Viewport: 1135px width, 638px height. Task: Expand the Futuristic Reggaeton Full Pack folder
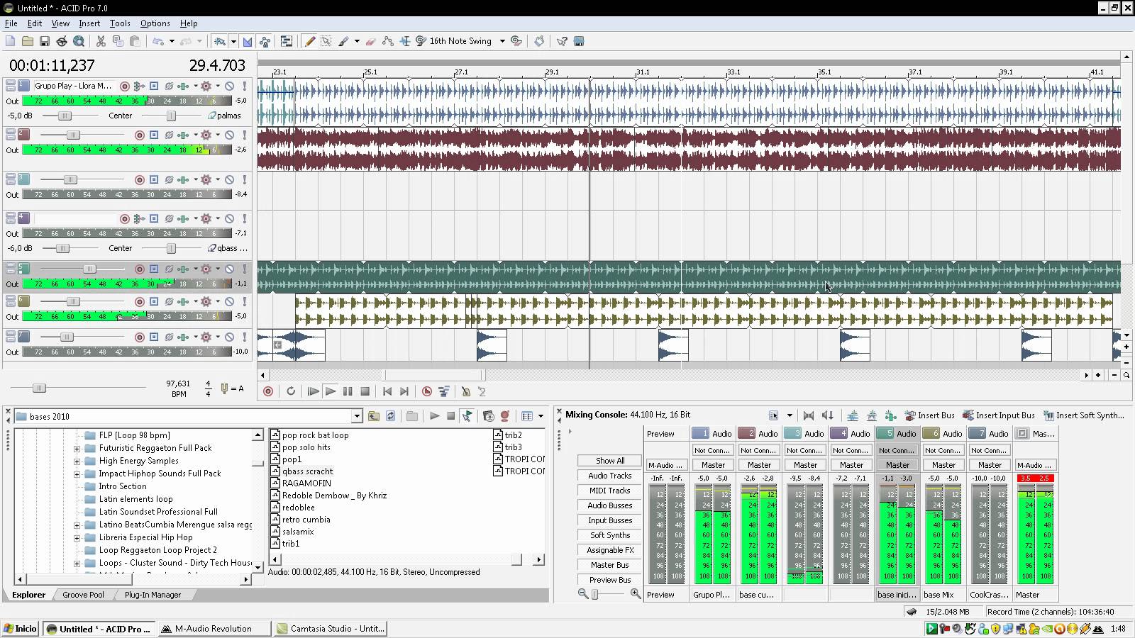pos(77,448)
